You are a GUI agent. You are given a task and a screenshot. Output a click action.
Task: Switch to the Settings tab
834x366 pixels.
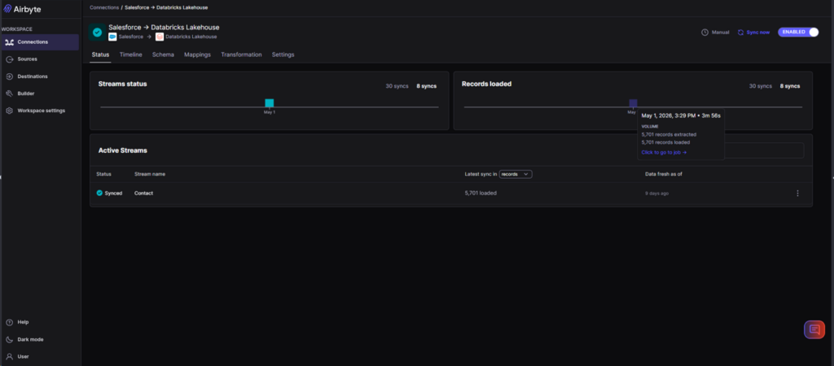pos(283,54)
